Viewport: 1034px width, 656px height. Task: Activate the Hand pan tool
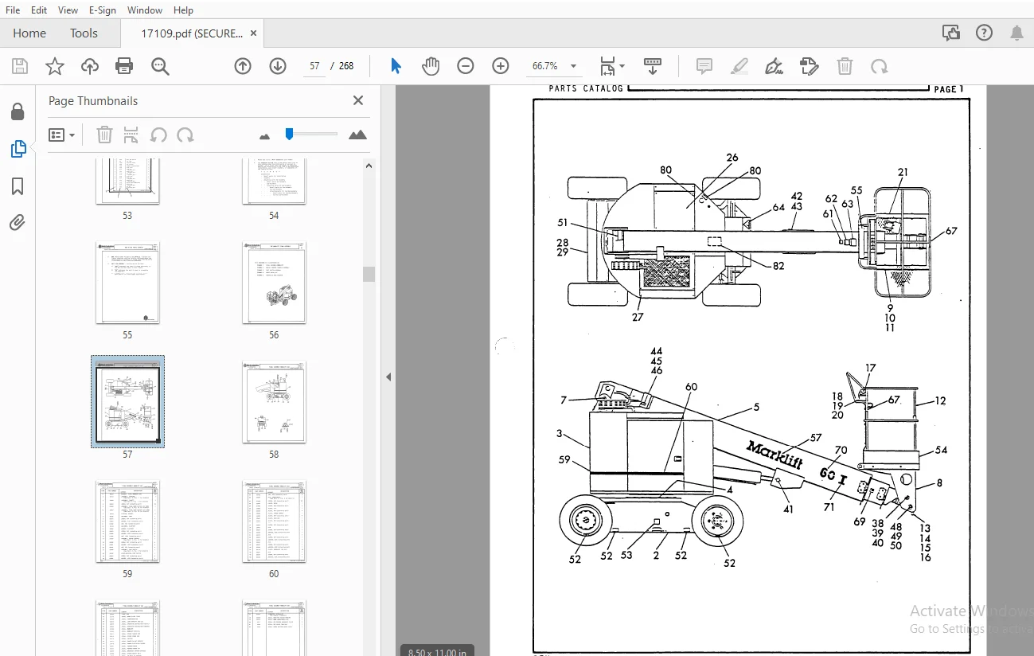pyautogui.click(x=431, y=66)
